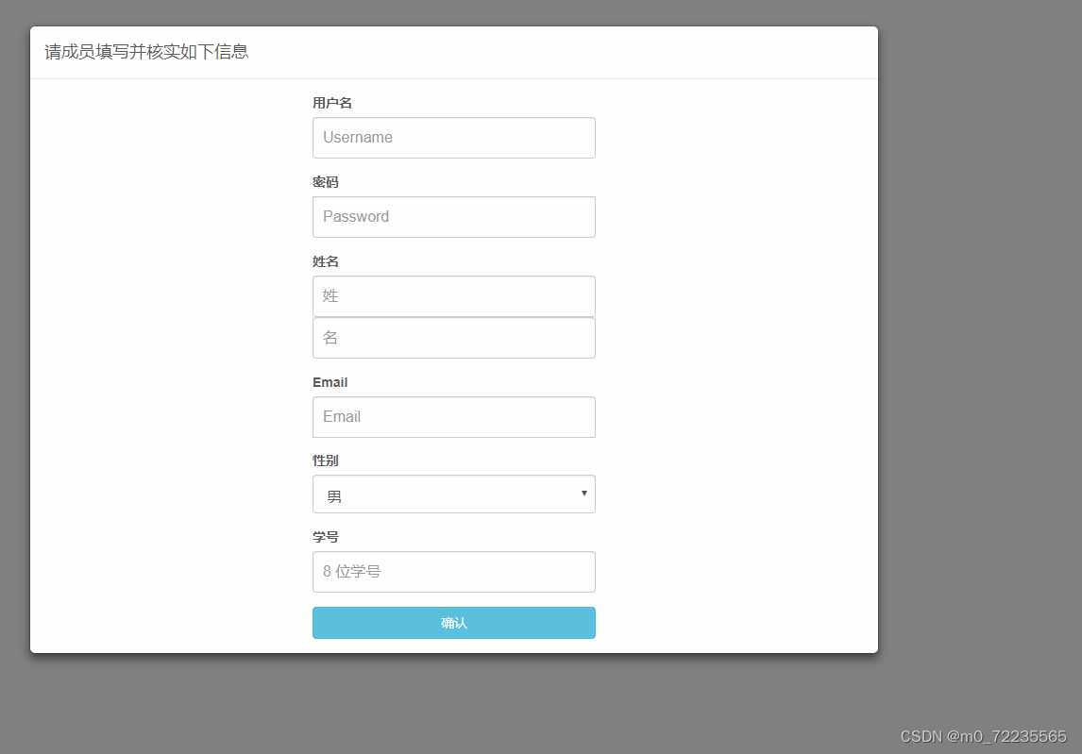Select the 名 (first name) input box
This screenshot has height=754, width=1082.
[x=453, y=337]
